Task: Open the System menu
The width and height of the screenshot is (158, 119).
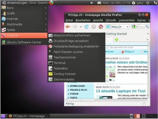Action: [43, 3]
